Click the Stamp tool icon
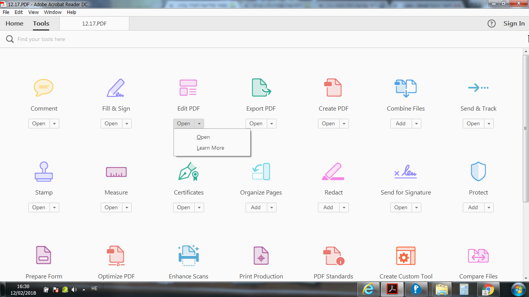This screenshot has height=297, width=529. click(44, 172)
